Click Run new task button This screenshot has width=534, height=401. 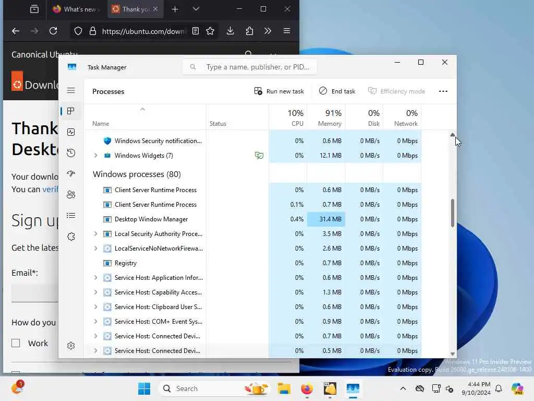[279, 91]
